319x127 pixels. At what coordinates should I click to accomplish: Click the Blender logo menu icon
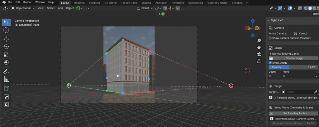pos(4,2)
